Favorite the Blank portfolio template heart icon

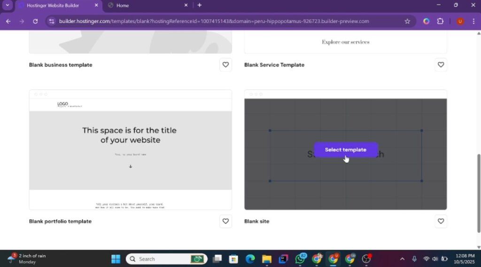click(x=225, y=221)
